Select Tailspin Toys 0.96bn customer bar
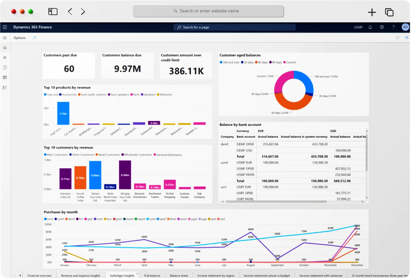The height and width of the screenshot is (278, 411). pos(95,175)
